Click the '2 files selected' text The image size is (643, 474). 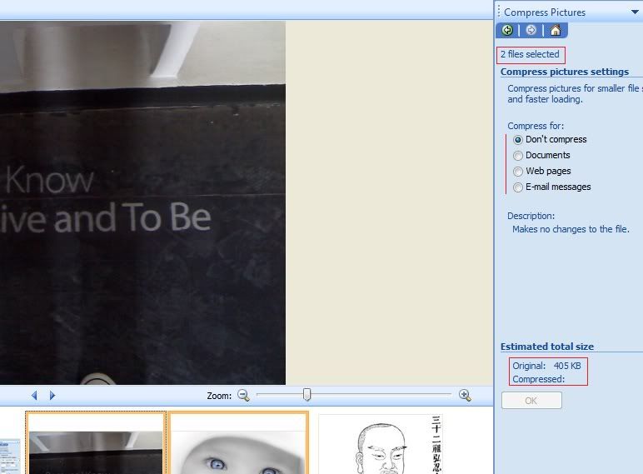pyautogui.click(x=530, y=54)
